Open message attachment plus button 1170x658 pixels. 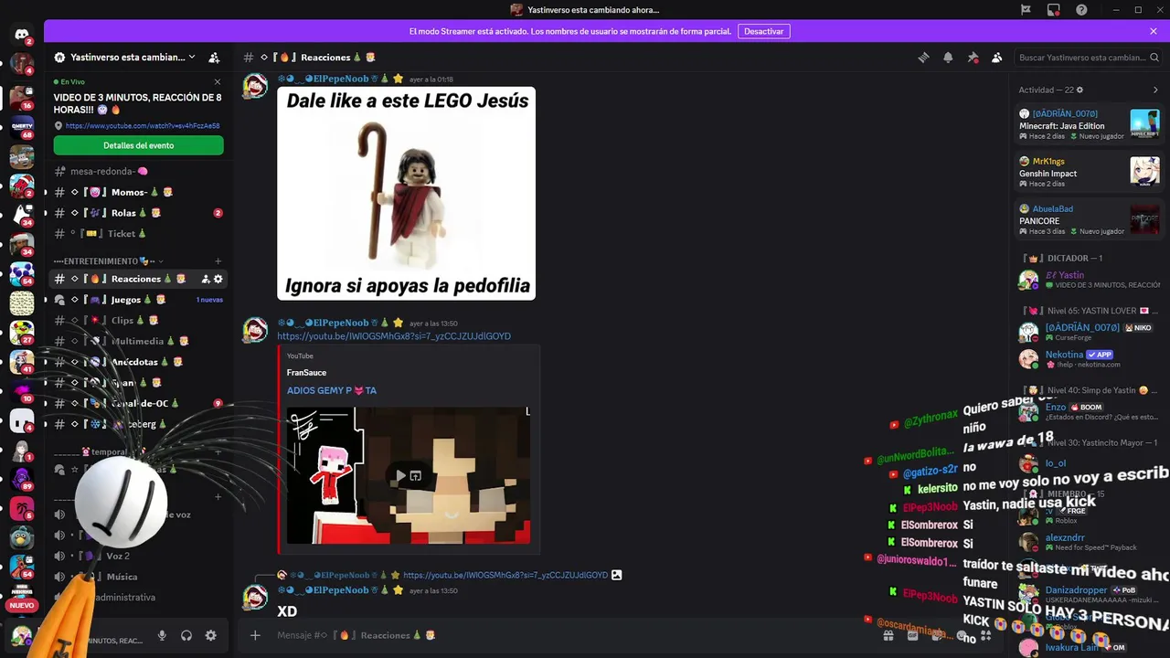(x=255, y=635)
